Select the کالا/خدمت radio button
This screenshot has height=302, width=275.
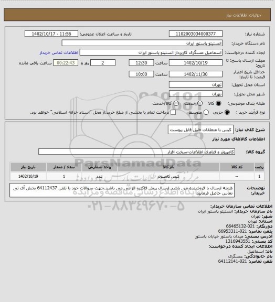(176, 103)
